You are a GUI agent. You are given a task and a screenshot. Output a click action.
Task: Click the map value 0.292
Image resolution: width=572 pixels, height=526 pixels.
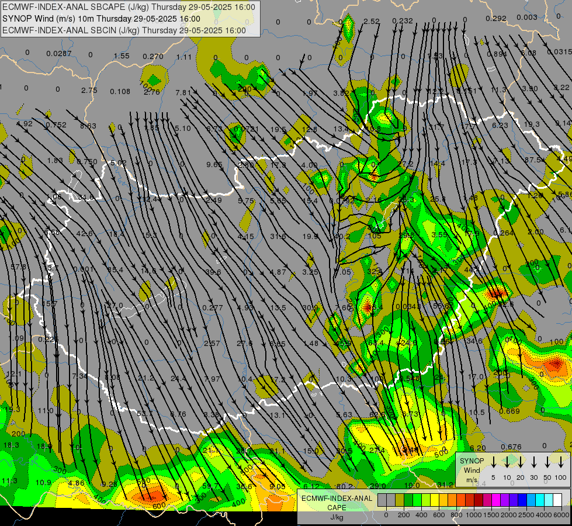[x=496, y=18]
